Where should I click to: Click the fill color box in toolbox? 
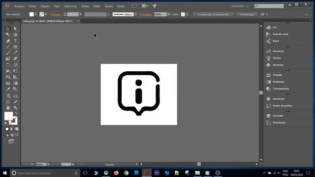click(8, 116)
